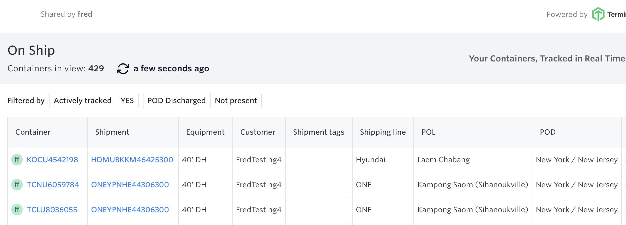Screen dimensions: 626x225
Task: Click the Actively tracked filter chip
Action: click(83, 101)
